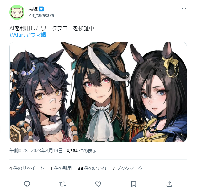The image size is (197, 190).
Task: View the 4 件のリツイート list
Action: click(27, 168)
